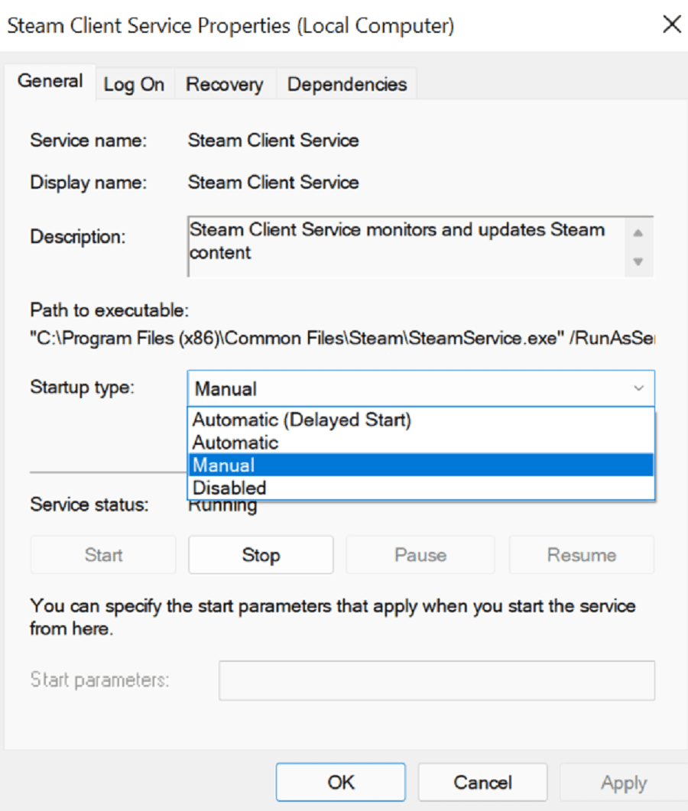Click the disabled Start button
The image size is (688, 811).
pos(102,555)
